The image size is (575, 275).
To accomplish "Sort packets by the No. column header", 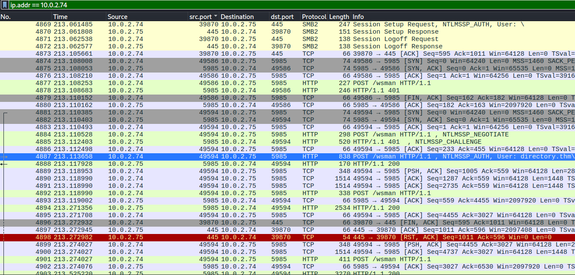I will coord(26,17).
